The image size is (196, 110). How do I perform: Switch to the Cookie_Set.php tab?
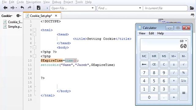click(x=41, y=16)
